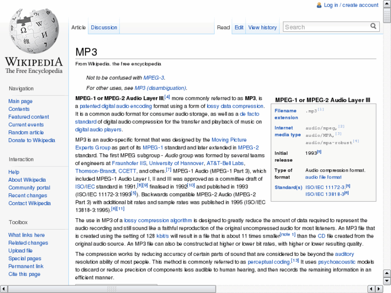
Task: Click the search magnifier icon
Action: click(x=373, y=26)
